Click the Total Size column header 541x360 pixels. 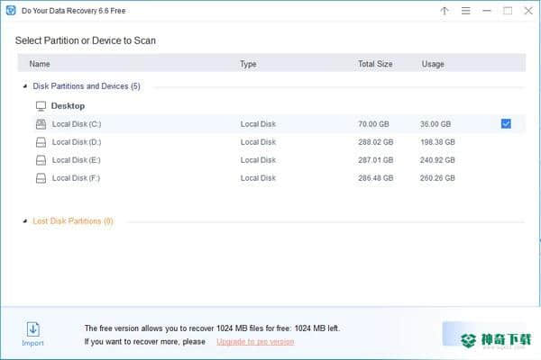point(375,64)
